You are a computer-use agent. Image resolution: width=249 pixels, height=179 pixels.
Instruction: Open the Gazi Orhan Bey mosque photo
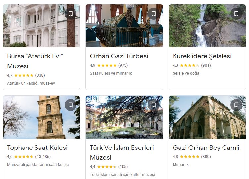tap(207, 117)
